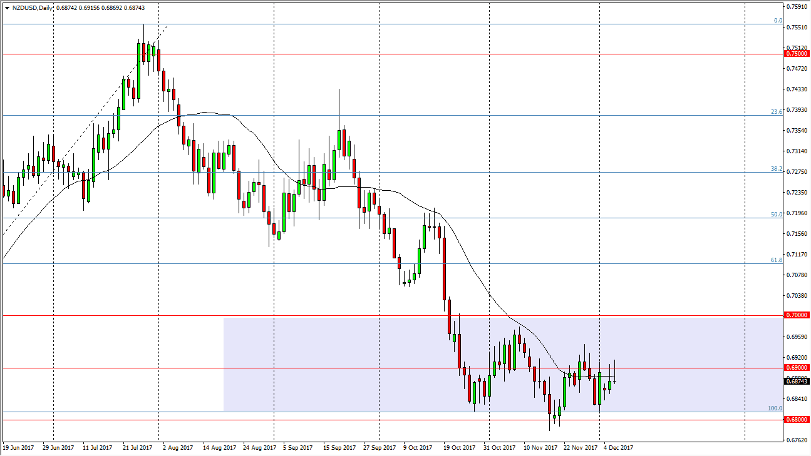Click the 4 Dec 2017 date axis label
The width and height of the screenshot is (811, 456).
click(619, 448)
